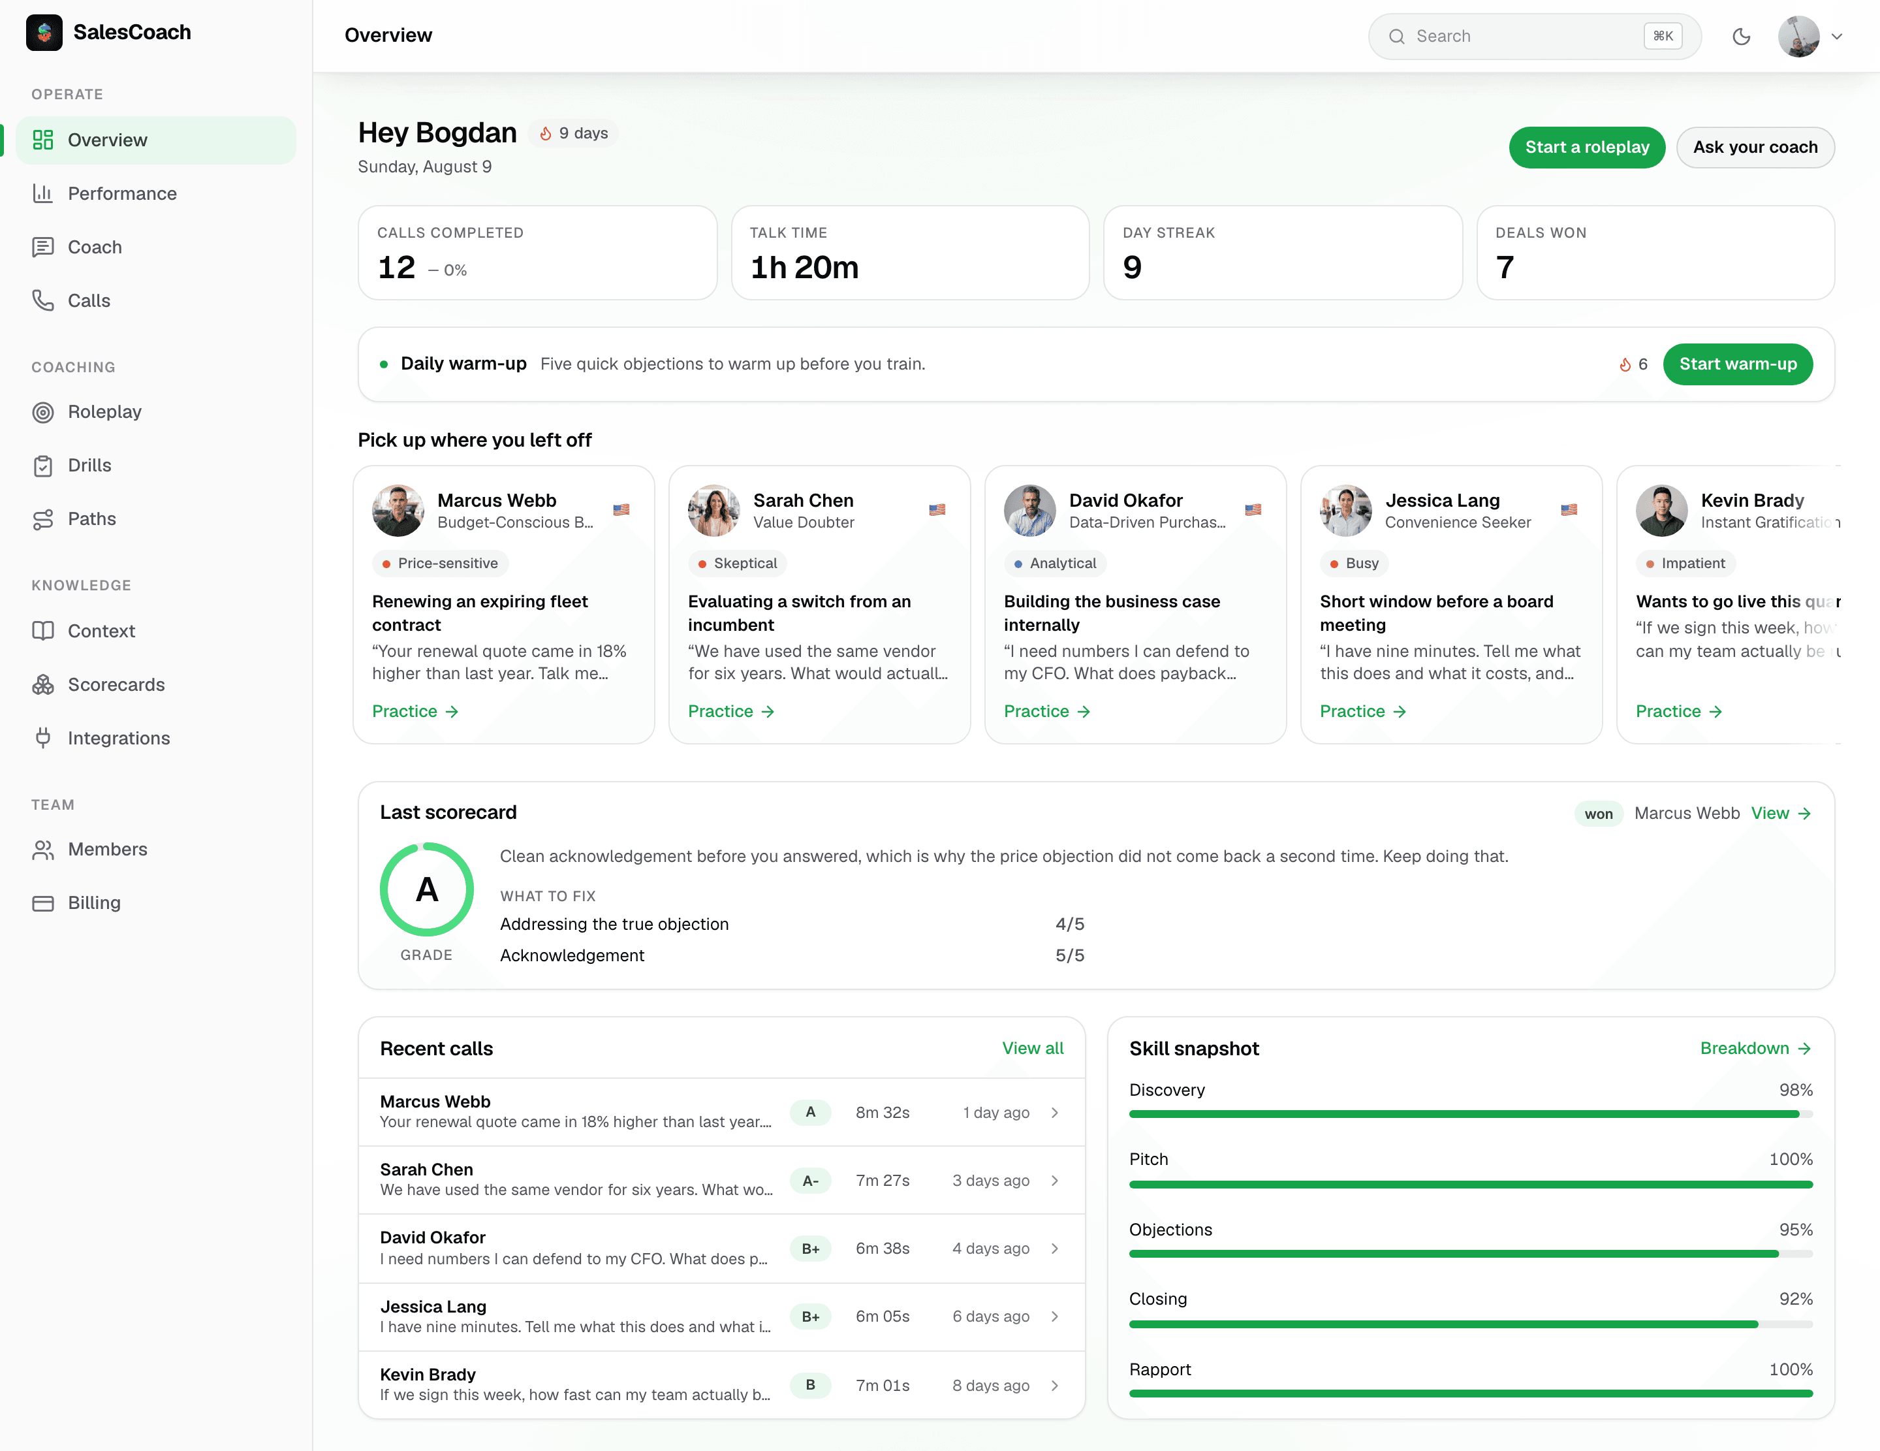The width and height of the screenshot is (1880, 1451).
Task: Click the Billing card icon
Action: [x=43, y=903]
